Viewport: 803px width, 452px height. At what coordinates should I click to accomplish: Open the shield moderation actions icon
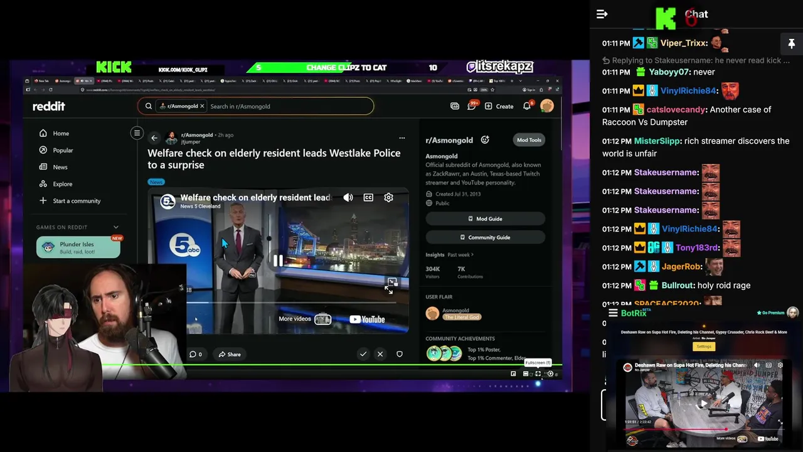point(400,354)
